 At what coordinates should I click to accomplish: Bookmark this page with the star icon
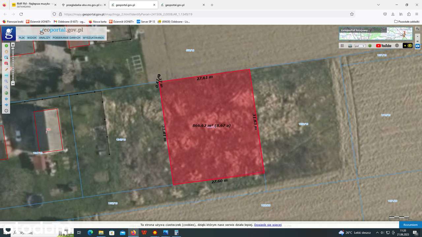click(x=352, y=14)
